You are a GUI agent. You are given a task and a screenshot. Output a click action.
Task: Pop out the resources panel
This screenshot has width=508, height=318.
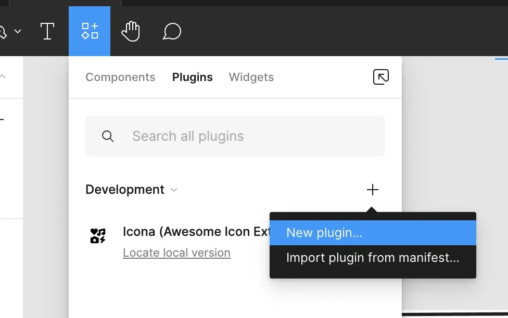coord(381,77)
